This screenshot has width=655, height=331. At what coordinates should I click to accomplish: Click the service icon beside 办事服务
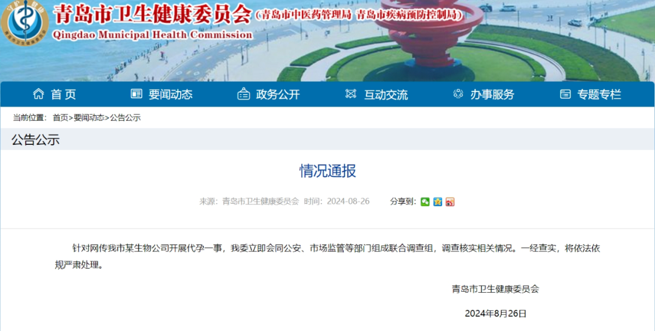(458, 94)
